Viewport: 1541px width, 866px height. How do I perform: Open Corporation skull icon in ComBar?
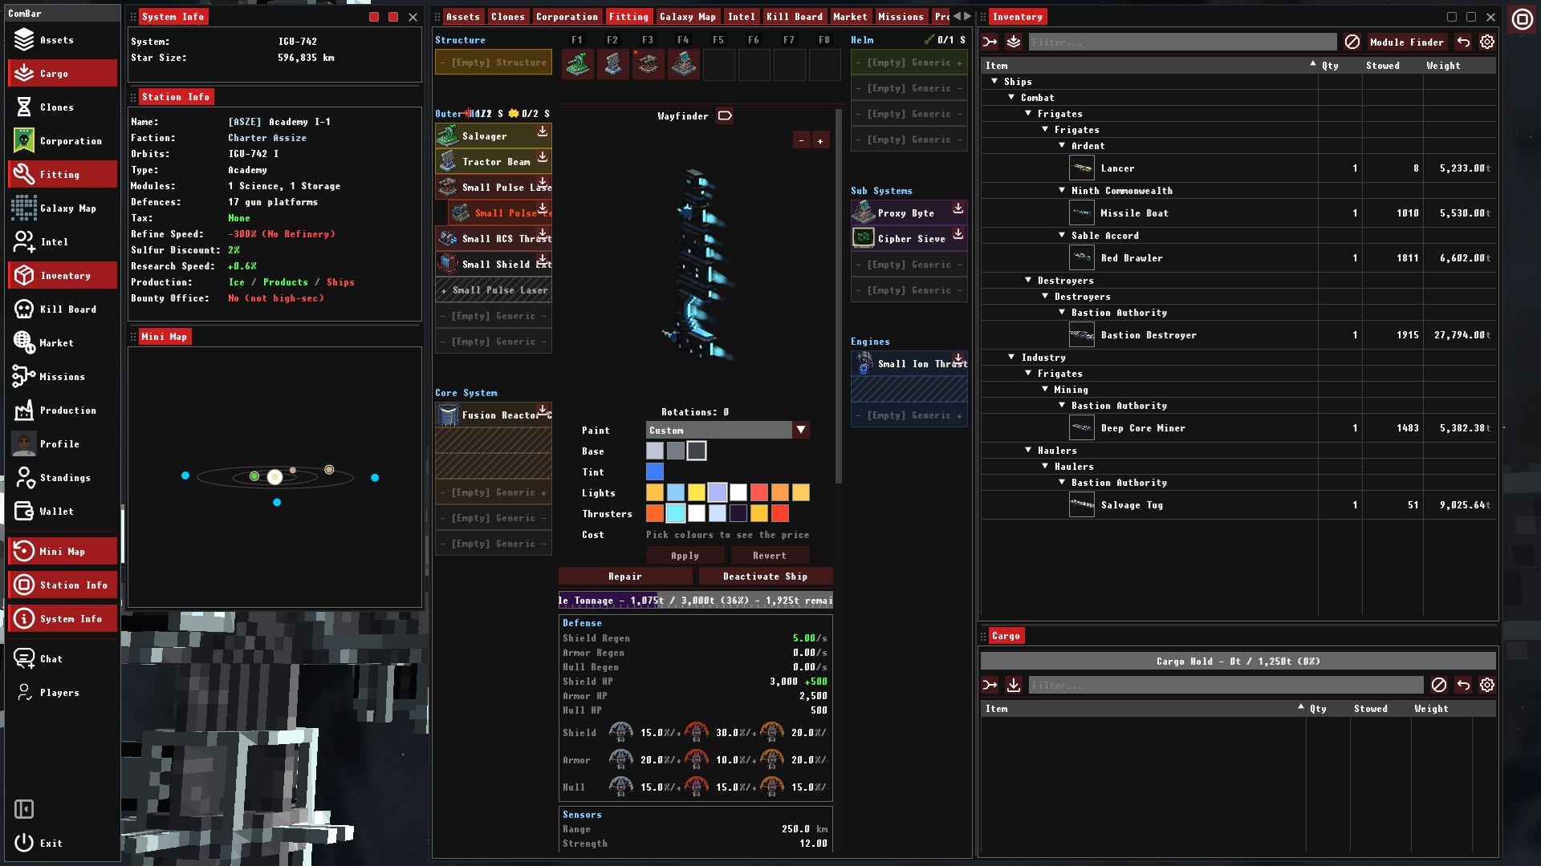pyautogui.click(x=24, y=140)
